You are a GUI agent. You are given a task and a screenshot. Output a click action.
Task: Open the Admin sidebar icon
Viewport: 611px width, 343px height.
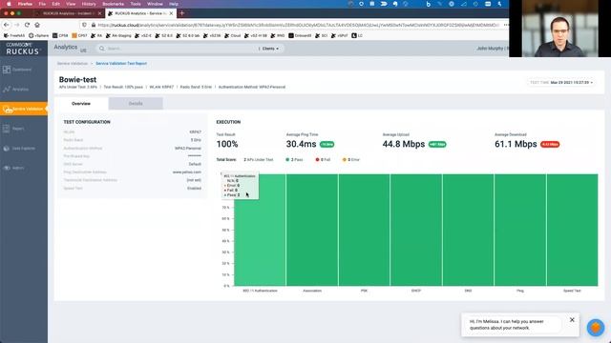[7, 168]
